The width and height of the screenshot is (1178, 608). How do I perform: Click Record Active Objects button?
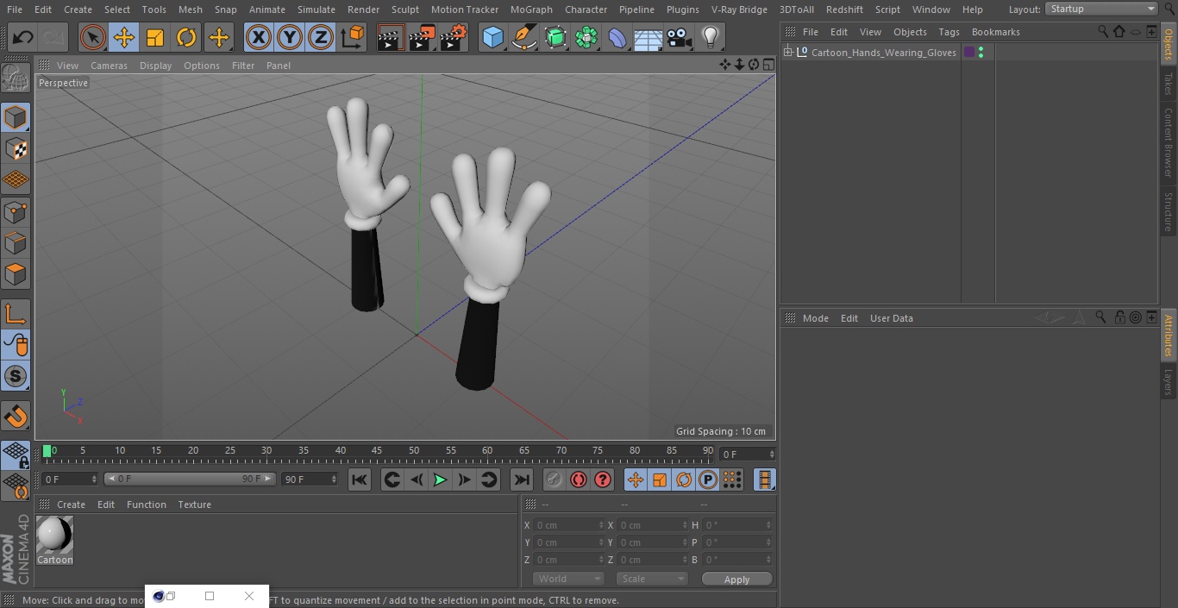tap(554, 480)
